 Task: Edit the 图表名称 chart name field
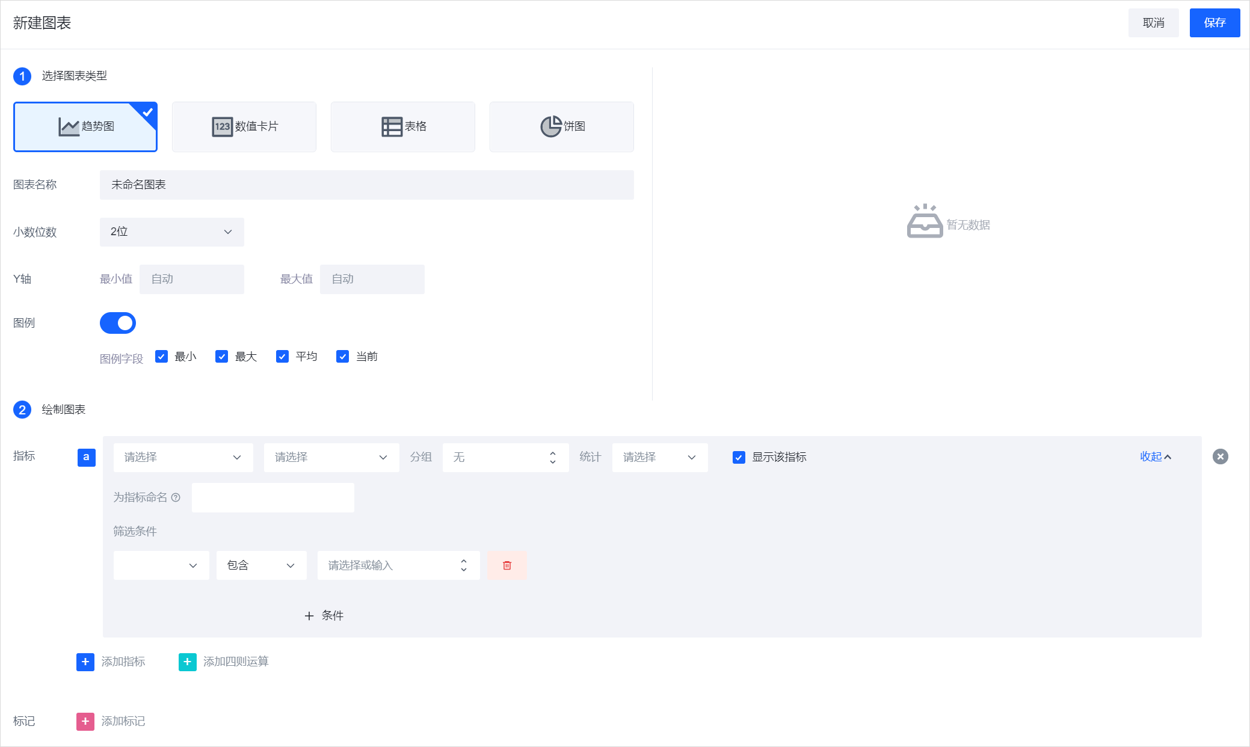click(x=367, y=185)
